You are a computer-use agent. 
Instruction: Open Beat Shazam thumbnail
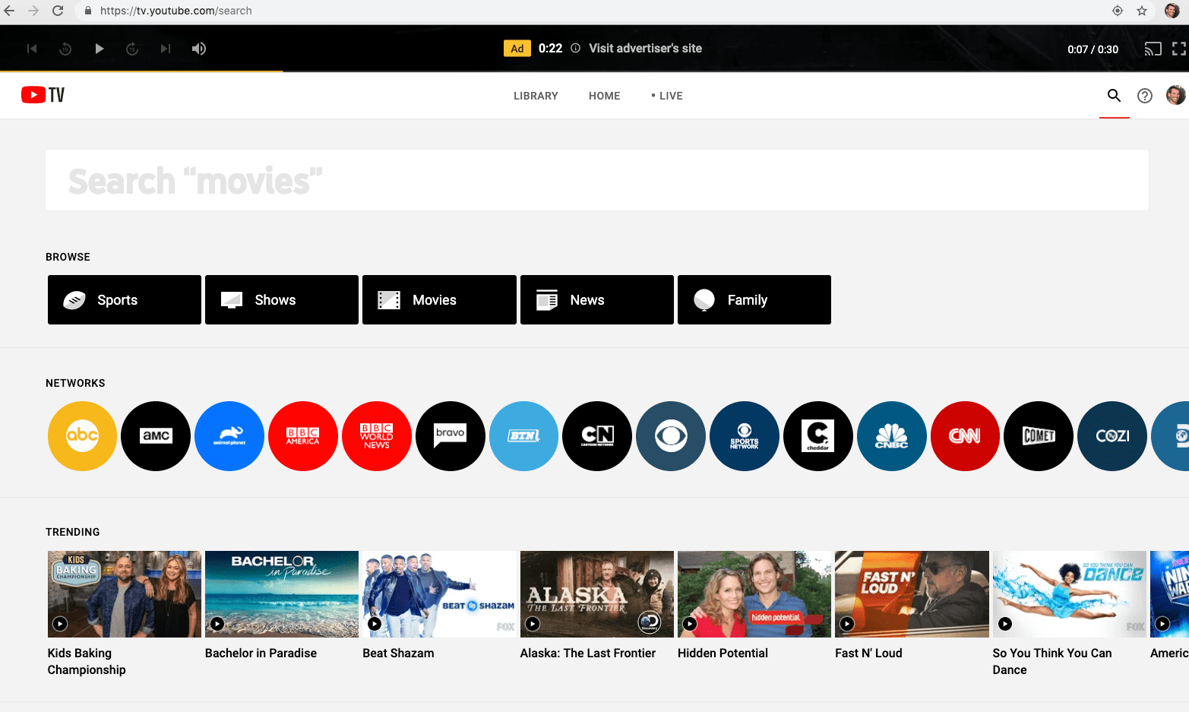coord(439,594)
